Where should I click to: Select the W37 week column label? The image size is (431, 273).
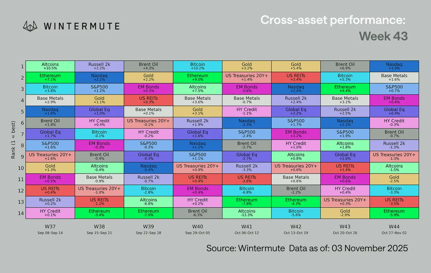click(50, 226)
